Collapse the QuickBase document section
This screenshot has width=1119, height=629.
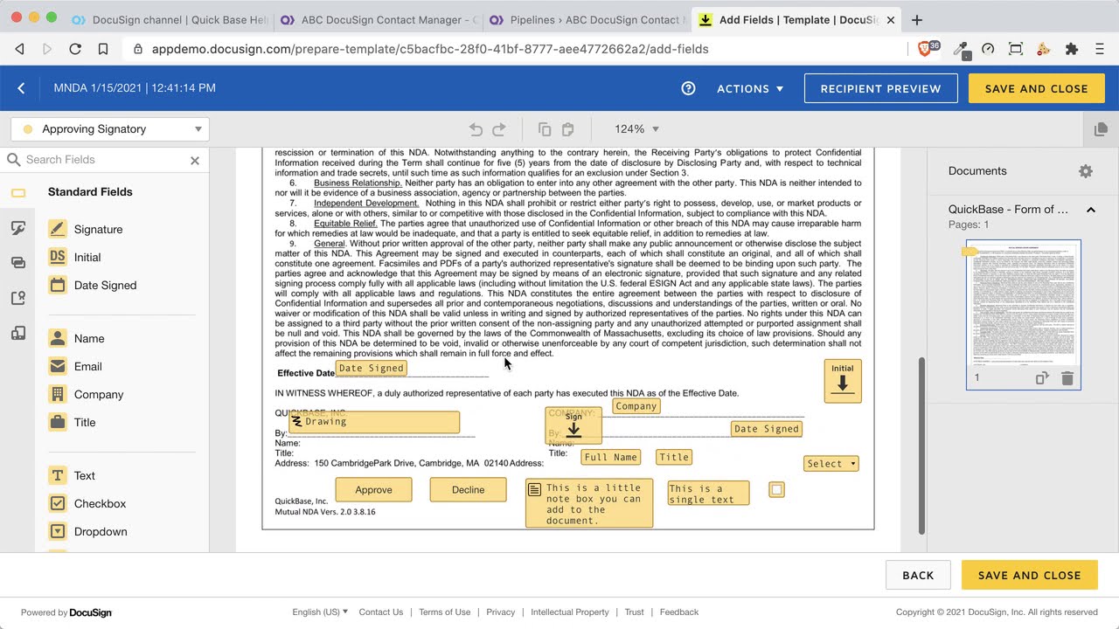click(1091, 210)
